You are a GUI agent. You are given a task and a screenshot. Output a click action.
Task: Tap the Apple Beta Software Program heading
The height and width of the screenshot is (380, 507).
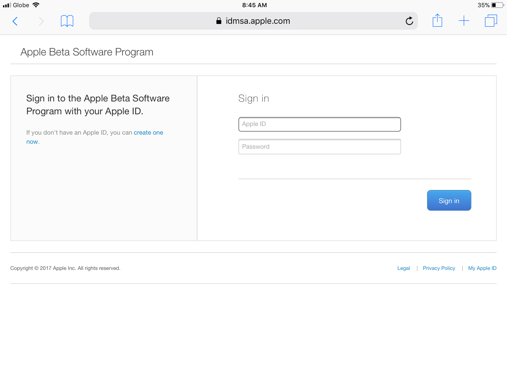87,52
